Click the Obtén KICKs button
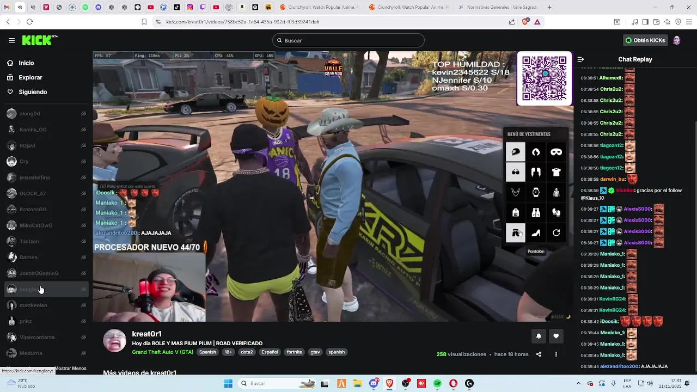Viewport: 697px width, 392px height. 645,40
